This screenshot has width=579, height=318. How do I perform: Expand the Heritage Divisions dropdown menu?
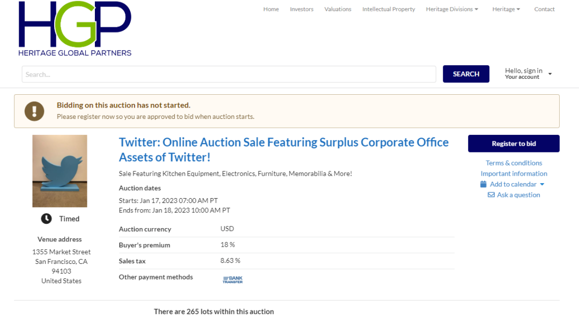[x=452, y=9]
